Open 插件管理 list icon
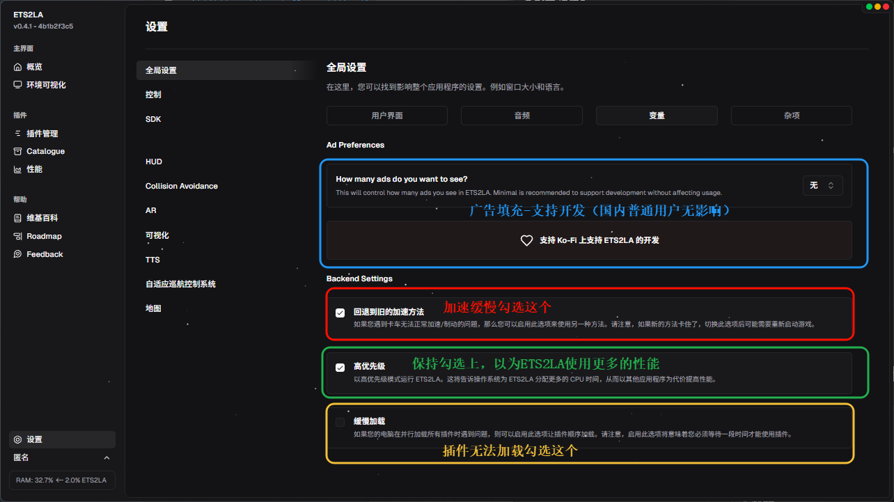The height and width of the screenshot is (502, 894). coord(18,134)
